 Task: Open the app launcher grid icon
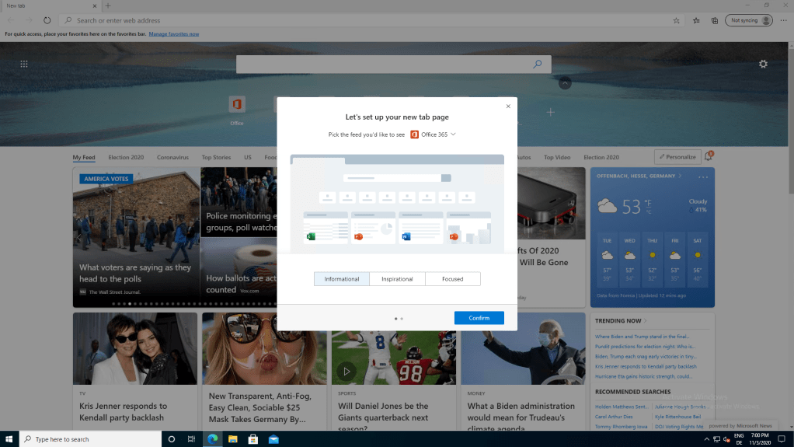(x=24, y=64)
